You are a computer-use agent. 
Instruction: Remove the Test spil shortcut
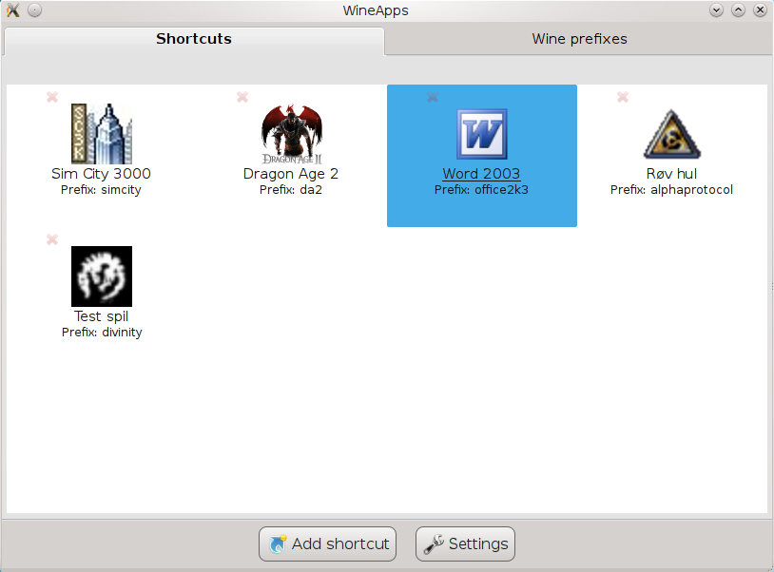click(x=52, y=239)
